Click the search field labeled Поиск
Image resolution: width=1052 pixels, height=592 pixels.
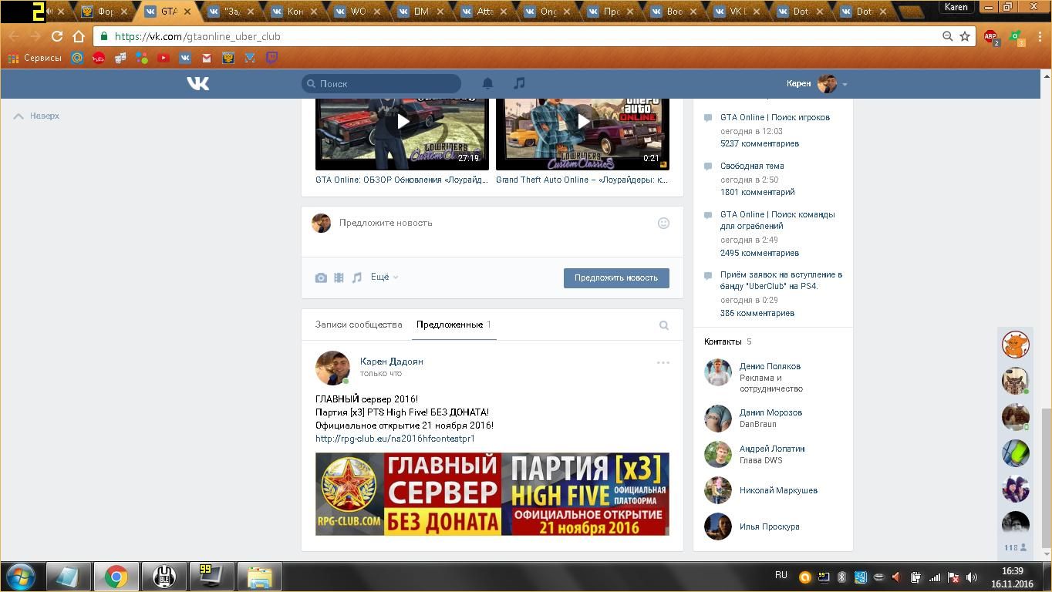pos(381,83)
